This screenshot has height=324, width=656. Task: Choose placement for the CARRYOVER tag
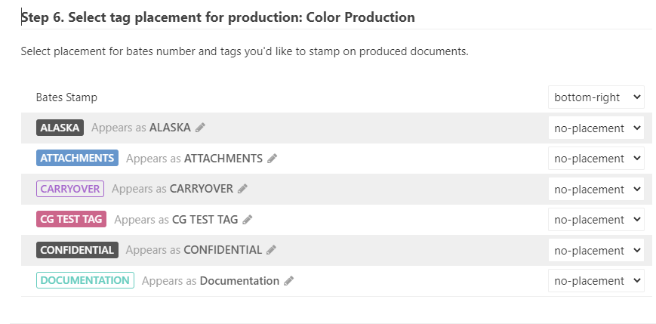[596, 189]
